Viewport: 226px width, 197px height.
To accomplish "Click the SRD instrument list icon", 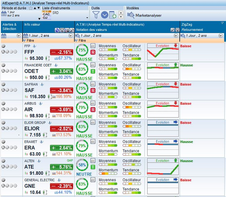I will pyautogui.click(x=46, y=15).
